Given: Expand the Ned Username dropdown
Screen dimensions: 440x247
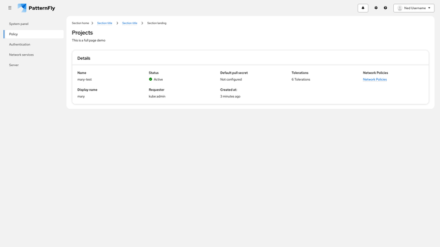Looking at the screenshot, I should [x=414, y=8].
